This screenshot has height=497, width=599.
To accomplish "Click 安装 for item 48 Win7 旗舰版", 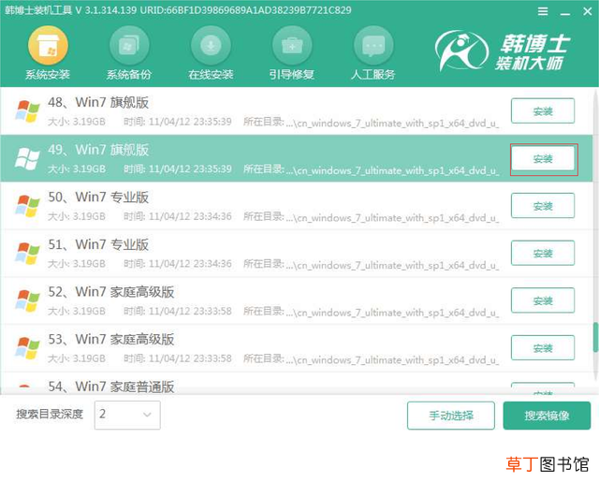I will (543, 111).
